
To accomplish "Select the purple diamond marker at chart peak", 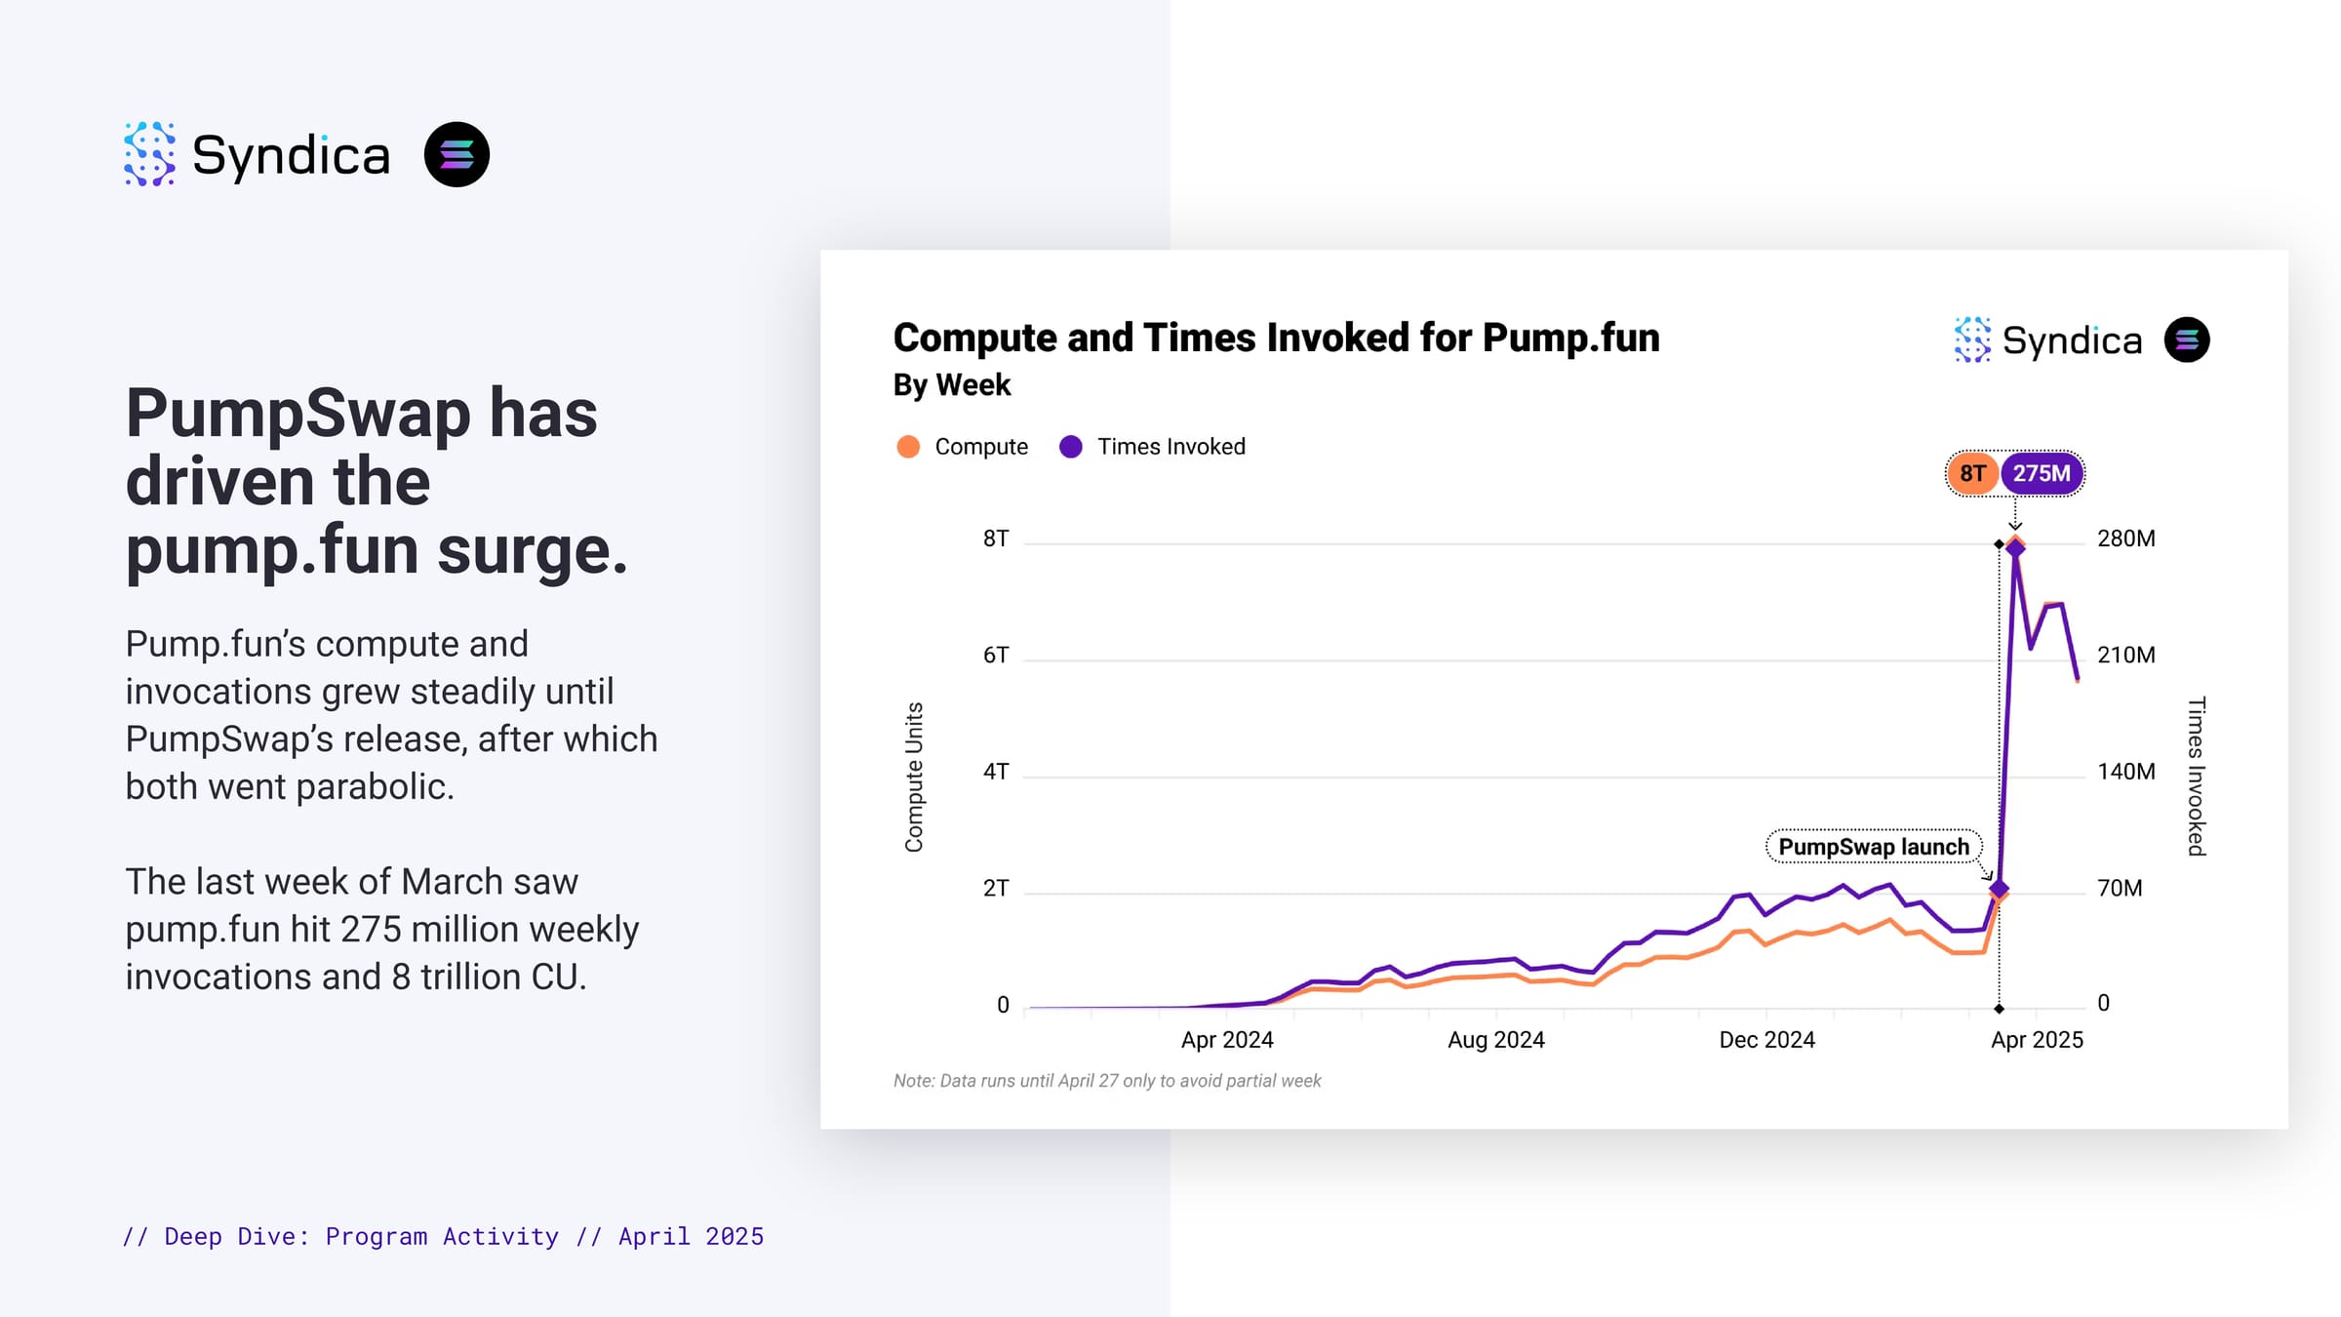I will [2015, 547].
